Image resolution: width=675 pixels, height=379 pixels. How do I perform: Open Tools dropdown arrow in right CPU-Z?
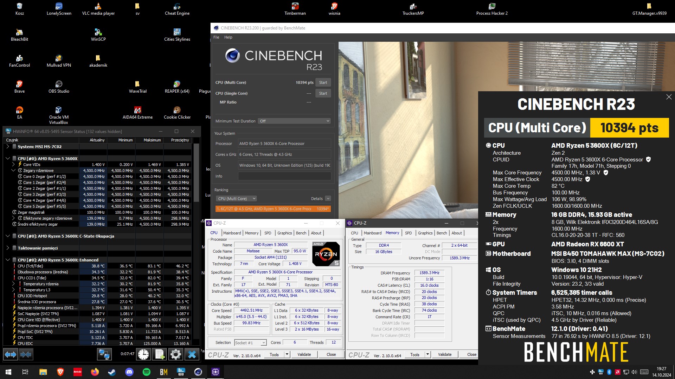[427, 354]
